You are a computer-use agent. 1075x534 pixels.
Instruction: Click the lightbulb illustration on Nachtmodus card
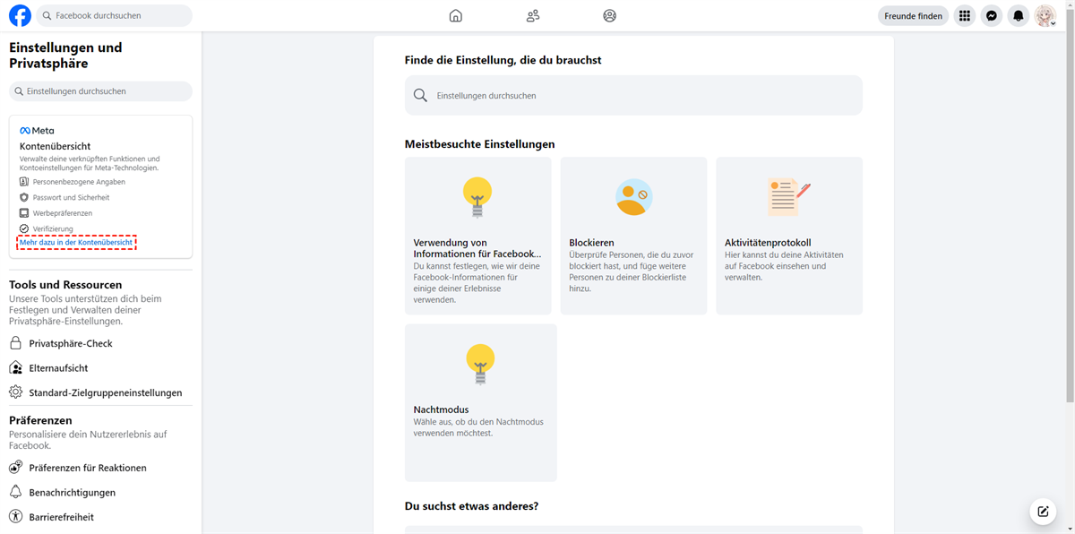pyautogui.click(x=480, y=364)
